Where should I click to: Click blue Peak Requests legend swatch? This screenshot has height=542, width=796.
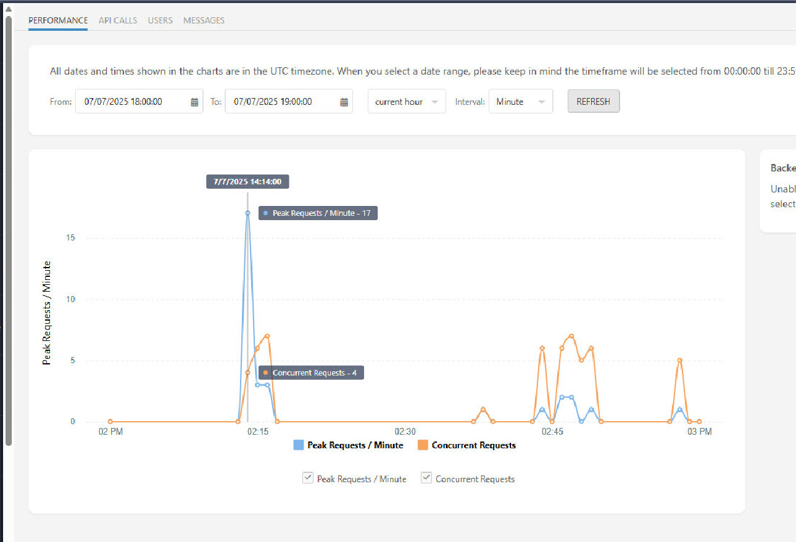(299, 445)
